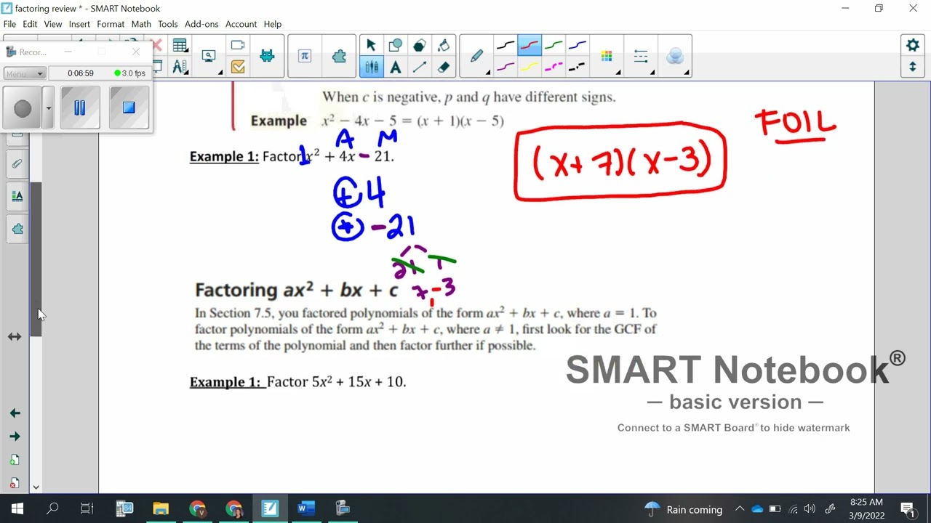Choose the red pen line style
931x523 pixels.
(x=530, y=45)
